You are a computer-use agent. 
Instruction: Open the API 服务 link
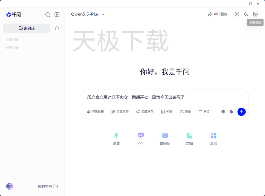pyautogui.click(x=218, y=14)
